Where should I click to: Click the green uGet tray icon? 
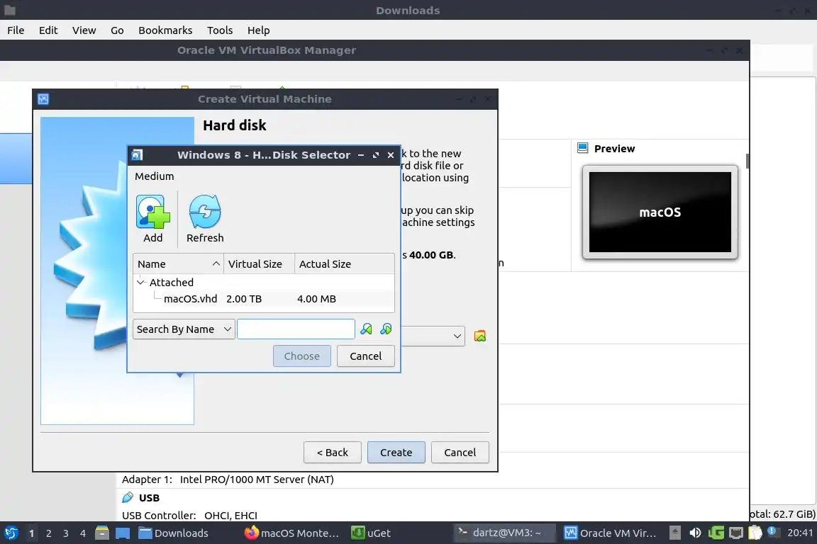click(716, 533)
